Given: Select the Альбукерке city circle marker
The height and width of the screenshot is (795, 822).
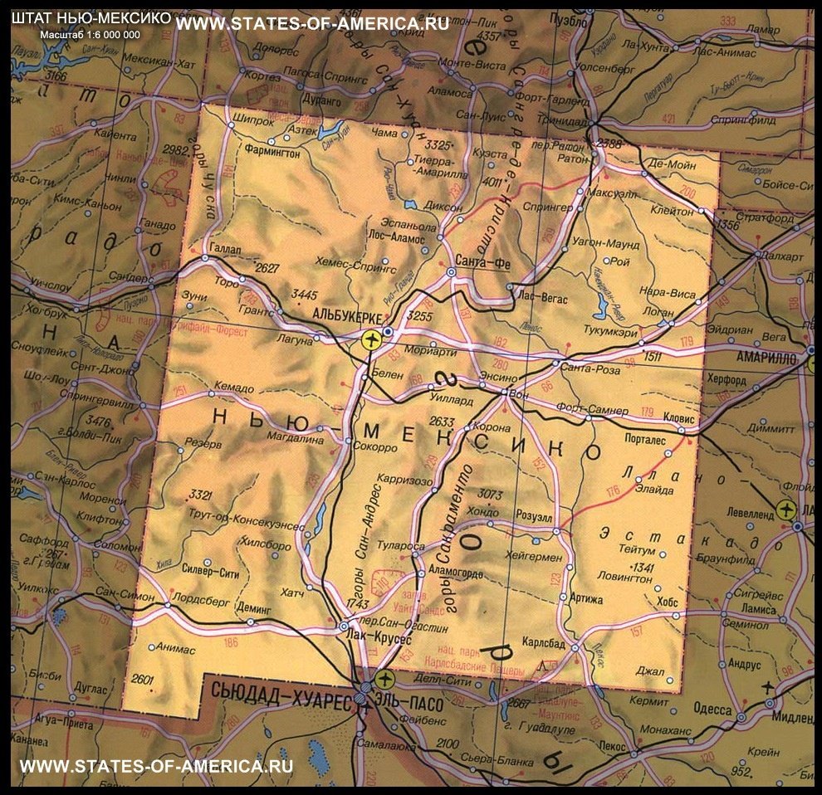Looking at the screenshot, I should pyautogui.click(x=387, y=331).
